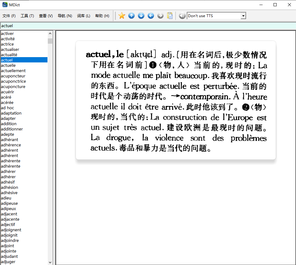
Task: Open the 词库 (L) menu
Action: pos(83,16)
